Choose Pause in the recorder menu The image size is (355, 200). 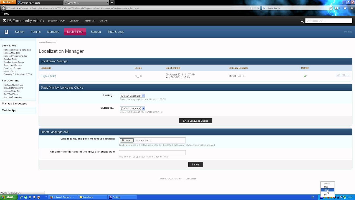[x=328, y=190]
